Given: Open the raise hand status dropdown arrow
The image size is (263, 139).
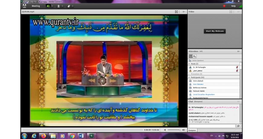Looking at the screenshot, I should [73, 6].
